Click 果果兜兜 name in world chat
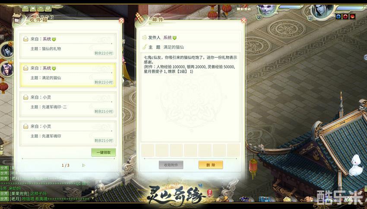This screenshot has width=367, height=209. pyautogui.click(x=19, y=193)
